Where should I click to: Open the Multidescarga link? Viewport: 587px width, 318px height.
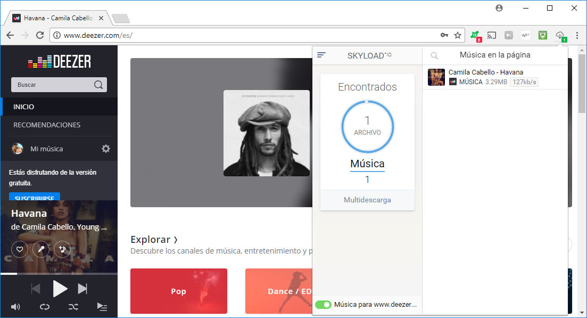(x=367, y=200)
